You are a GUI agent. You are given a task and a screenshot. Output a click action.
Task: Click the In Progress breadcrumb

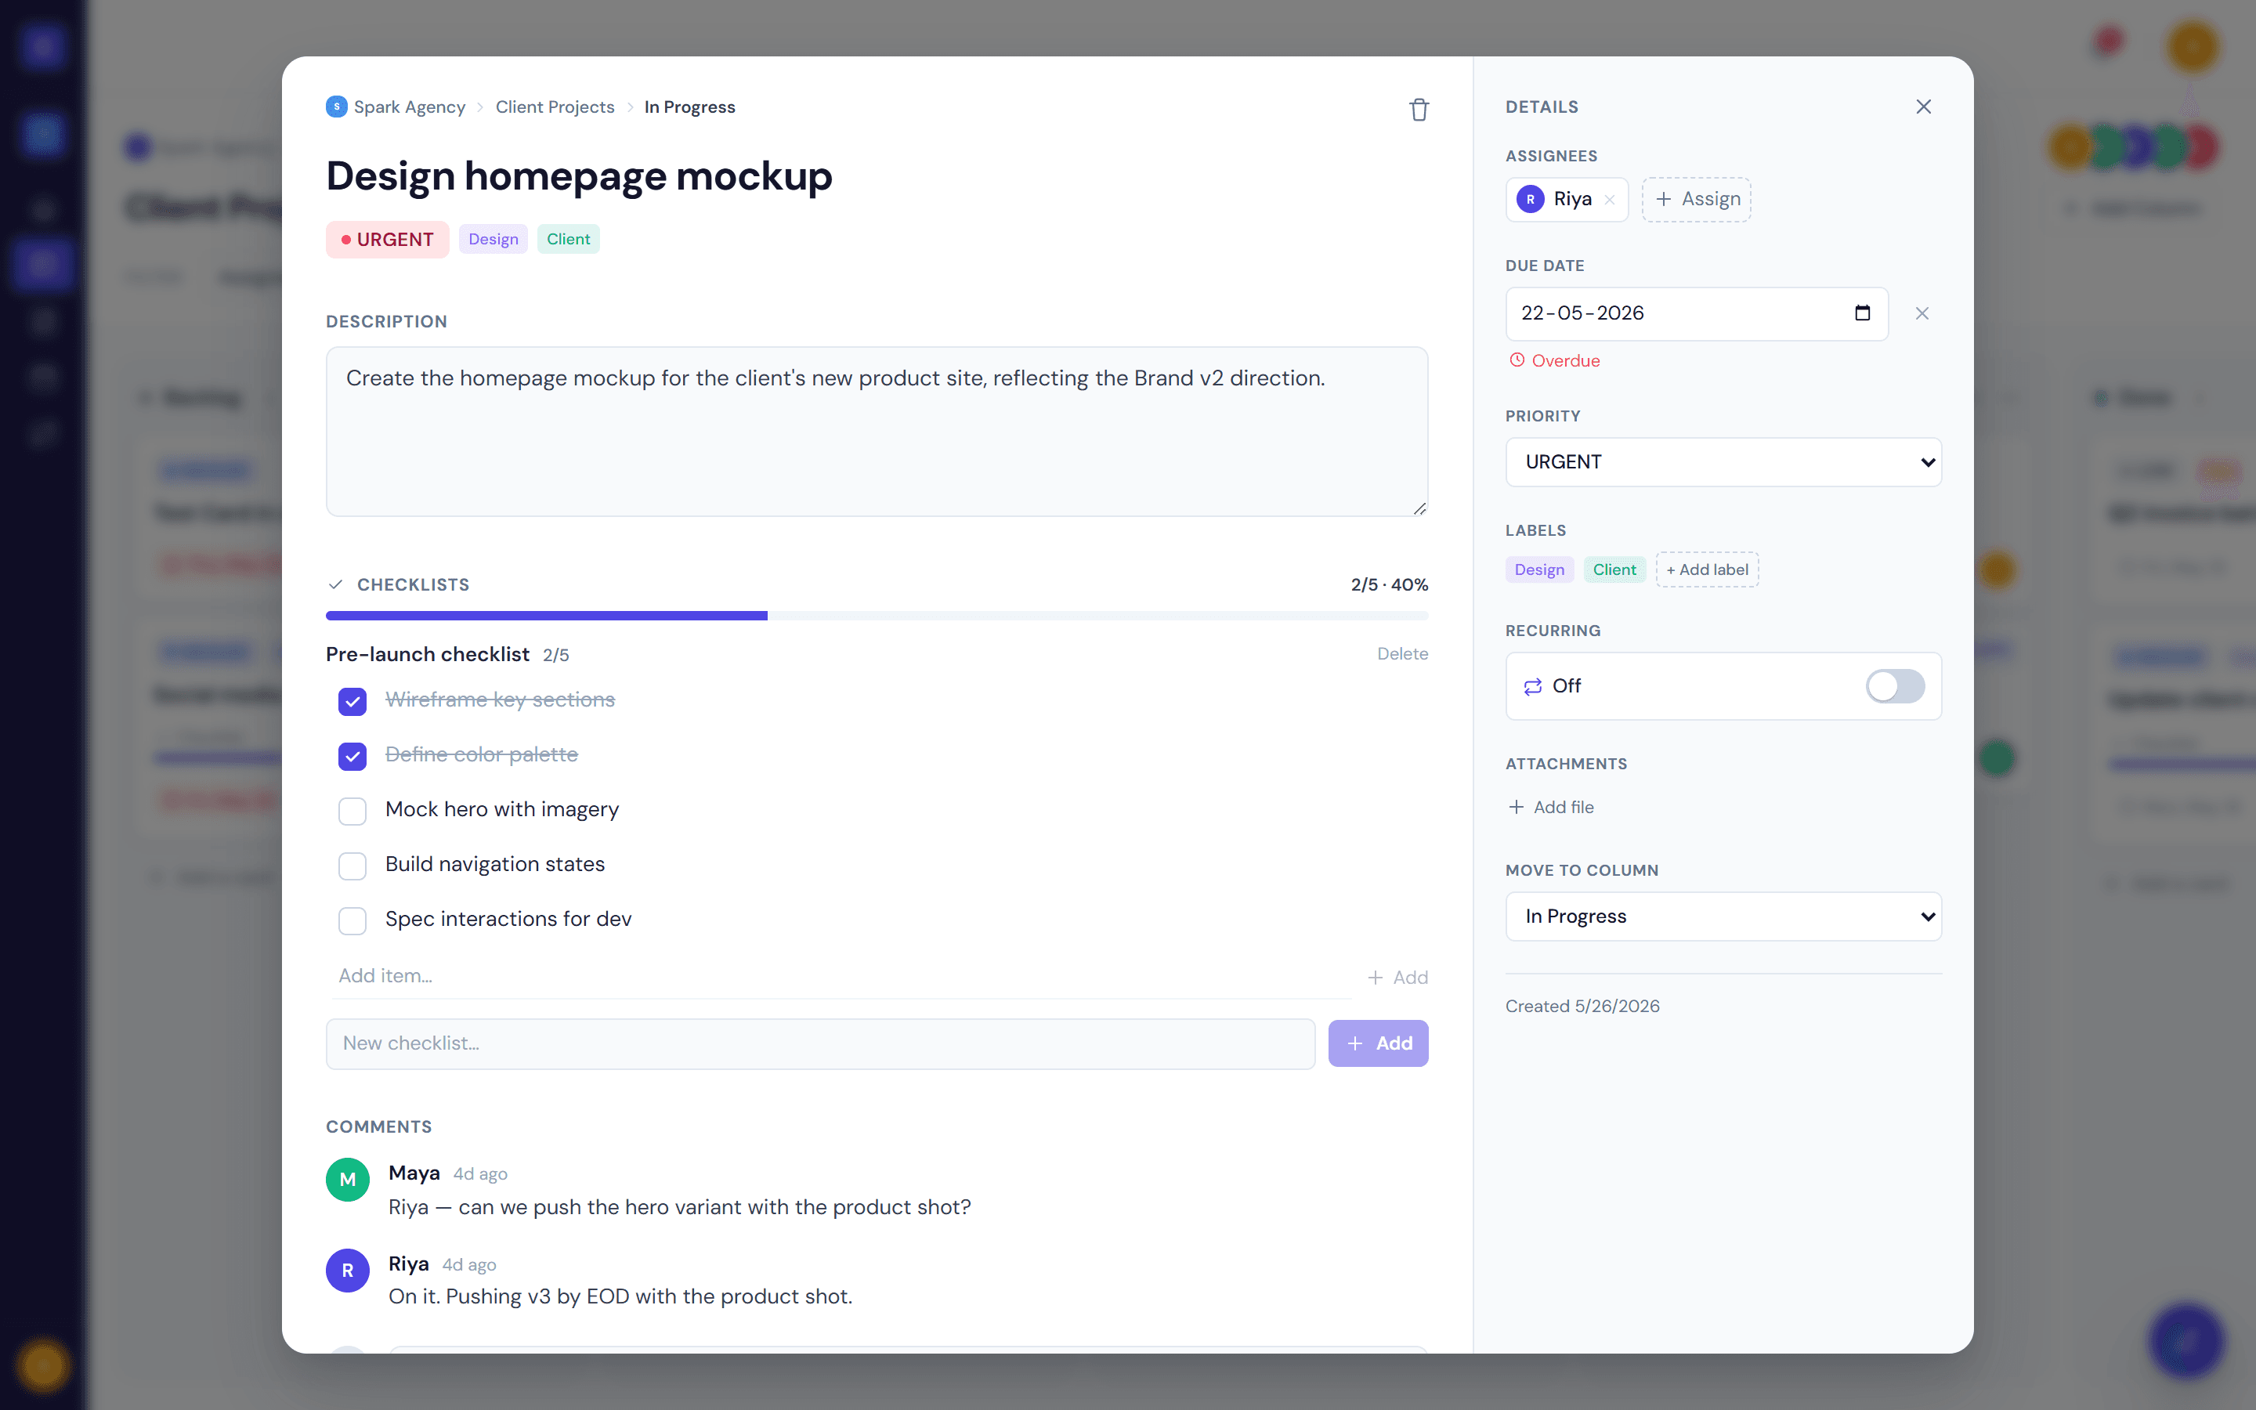(x=689, y=107)
